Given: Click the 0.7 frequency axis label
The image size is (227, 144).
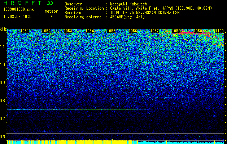Looking at the screenshot, I should click(3, 119).
